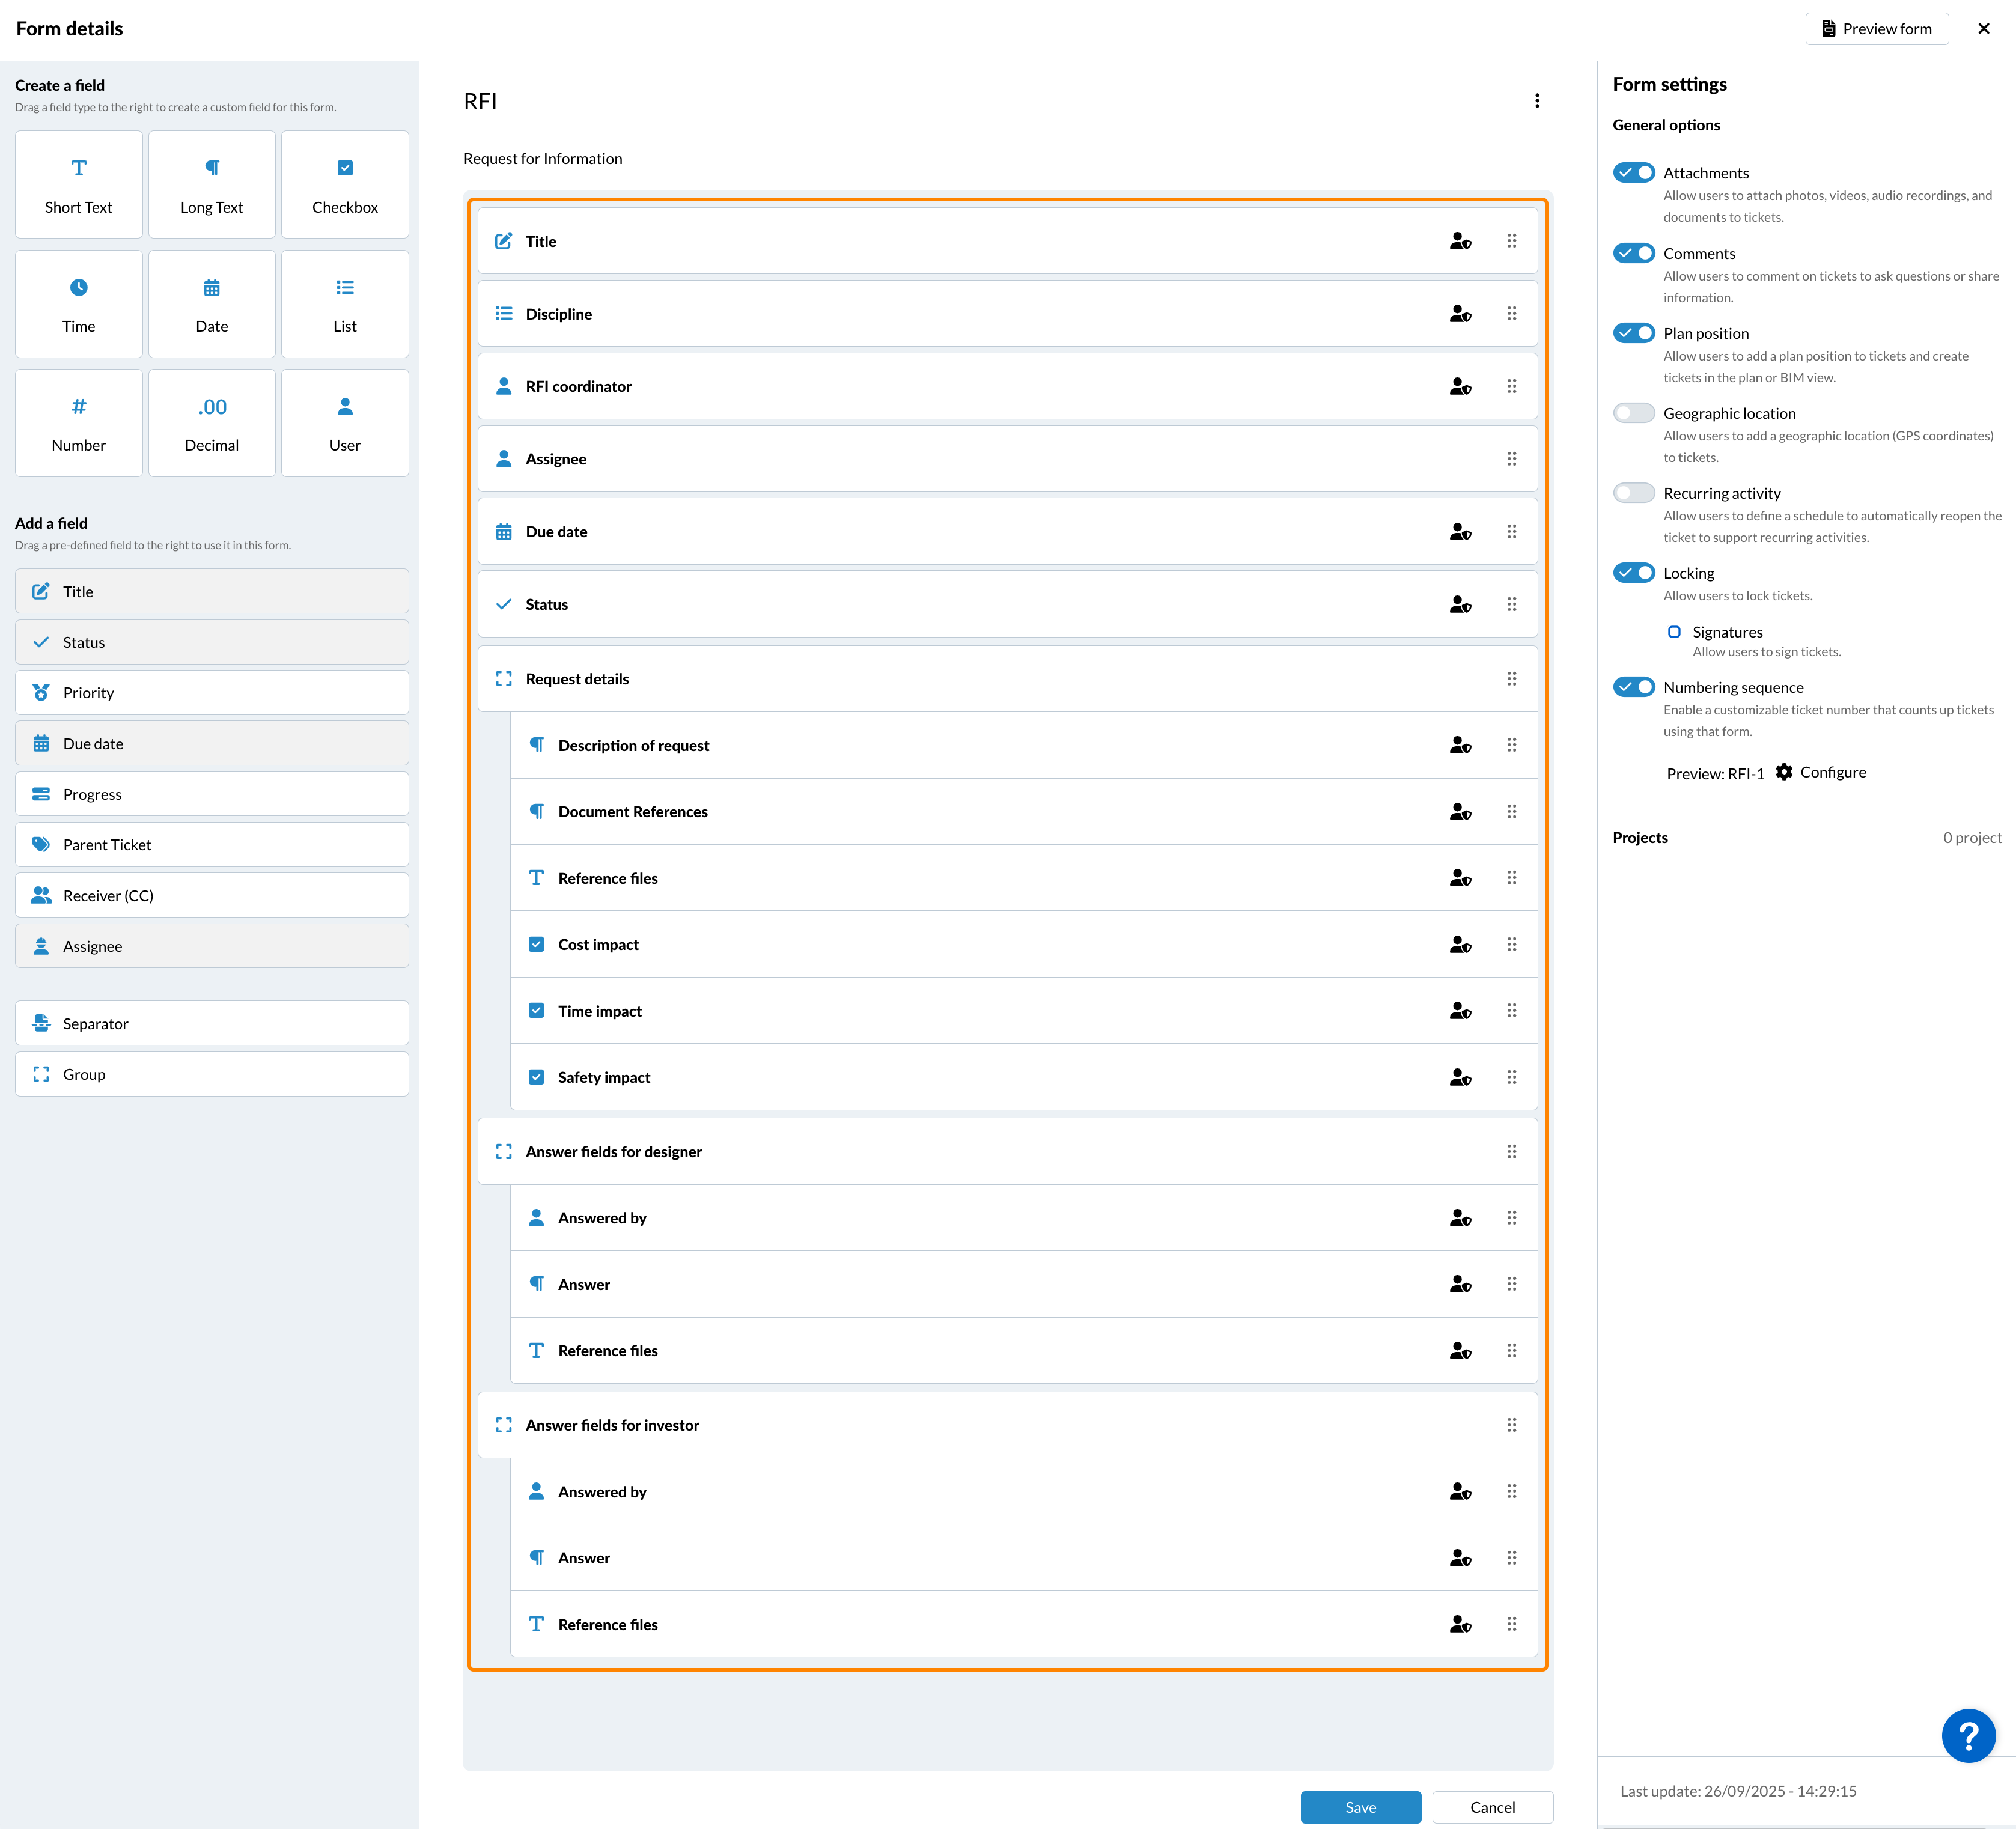Click the Checkbox field type tile
The height and width of the screenshot is (1829, 2016).
344,185
